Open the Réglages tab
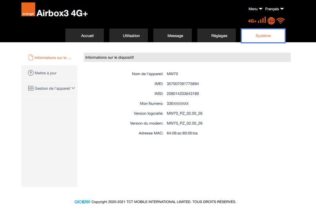The image size is (316, 214). point(219,36)
